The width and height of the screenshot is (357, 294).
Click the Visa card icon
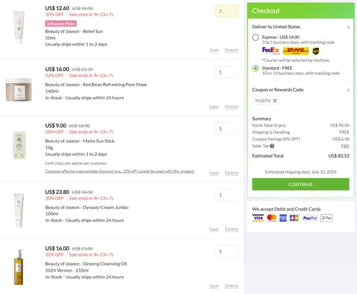258,218
